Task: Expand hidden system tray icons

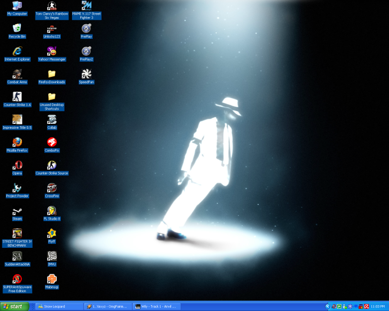Action: (x=328, y=307)
